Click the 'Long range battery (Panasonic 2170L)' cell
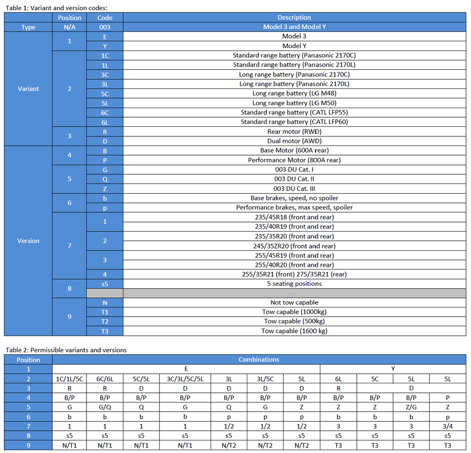471x453 pixels. 294,84
